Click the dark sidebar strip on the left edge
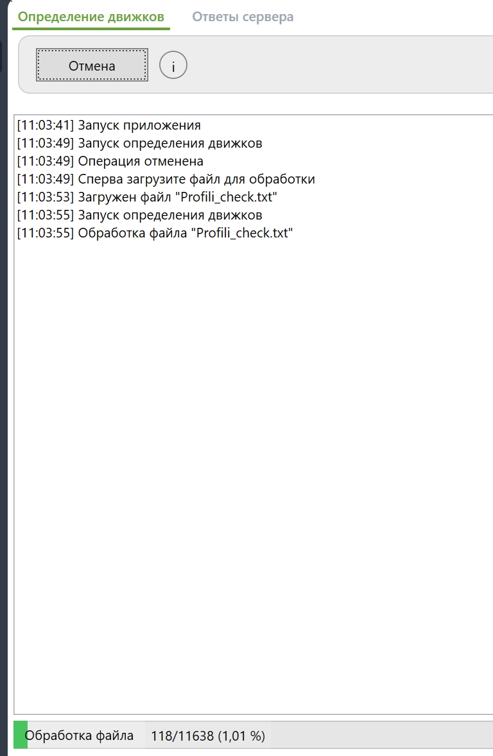Image resolution: width=493 pixels, height=756 pixels. (x=4, y=386)
